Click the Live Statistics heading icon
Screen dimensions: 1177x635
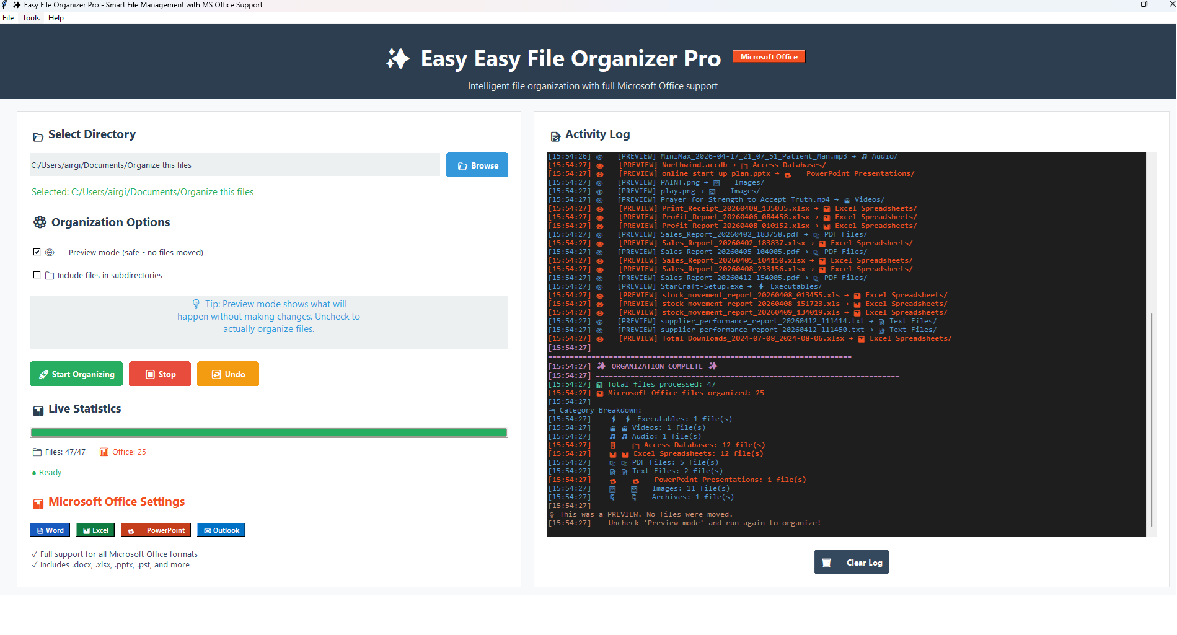[x=38, y=410]
